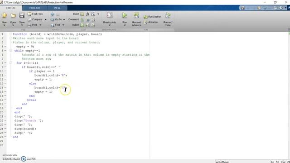Click the Insert fixed-point icon
This screenshot has width=290, height=163.
93,14
